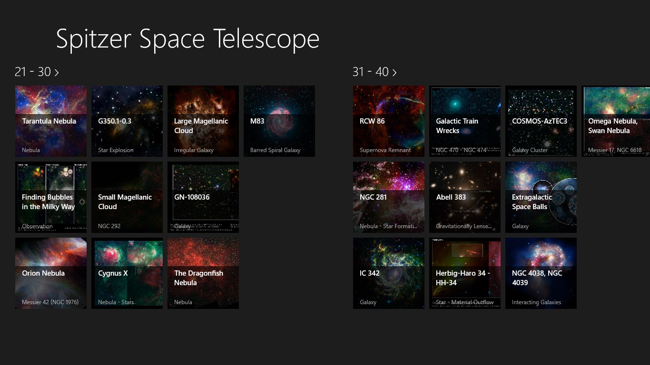
Task: Select the G350.1-0.3 Star Explosion tile
Action: (127, 121)
